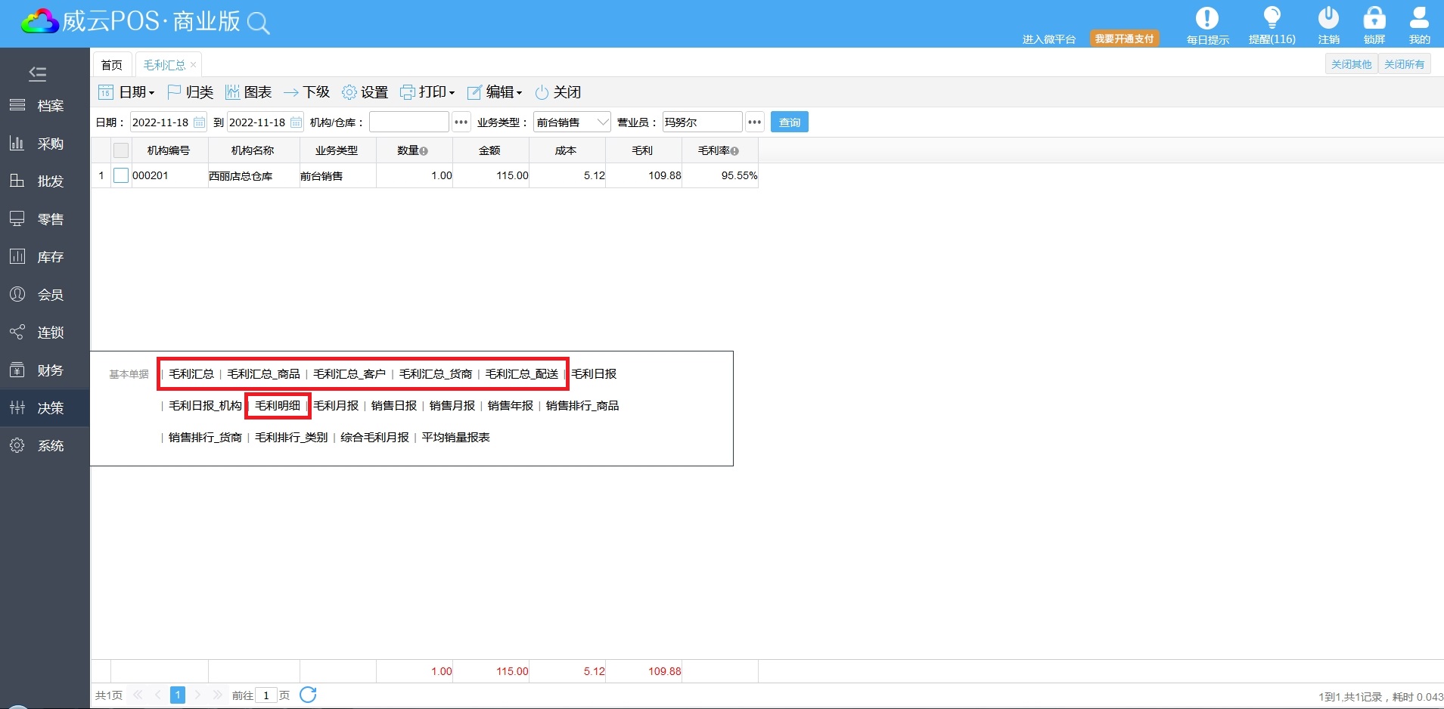The width and height of the screenshot is (1444, 709).
Task: Click the 查询 query button
Action: point(789,122)
